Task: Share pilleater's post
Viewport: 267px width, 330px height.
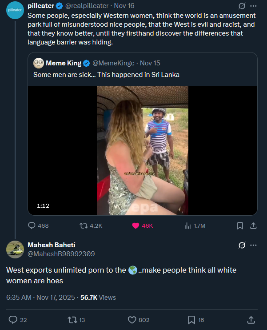Action: (x=253, y=225)
